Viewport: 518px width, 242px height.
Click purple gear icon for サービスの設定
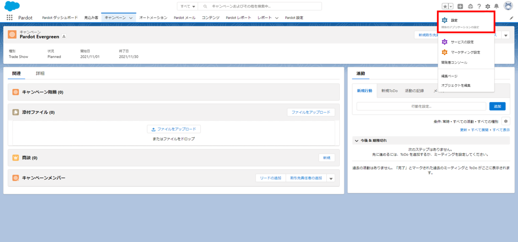point(445,42)
